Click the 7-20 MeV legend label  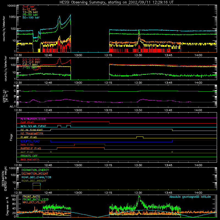(x=30, y=67)
